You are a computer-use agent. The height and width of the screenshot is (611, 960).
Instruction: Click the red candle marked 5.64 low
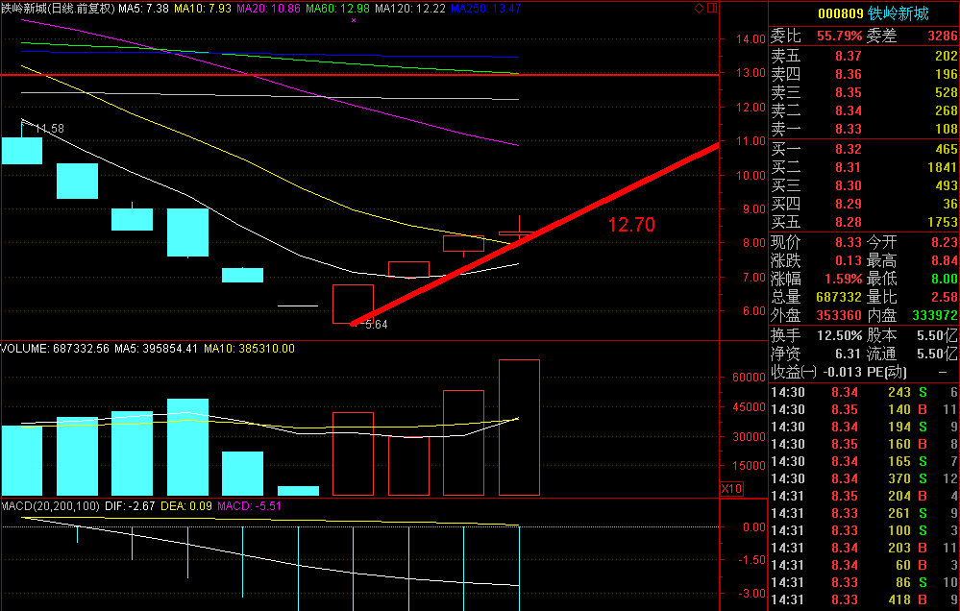click(x=354, y=304)
